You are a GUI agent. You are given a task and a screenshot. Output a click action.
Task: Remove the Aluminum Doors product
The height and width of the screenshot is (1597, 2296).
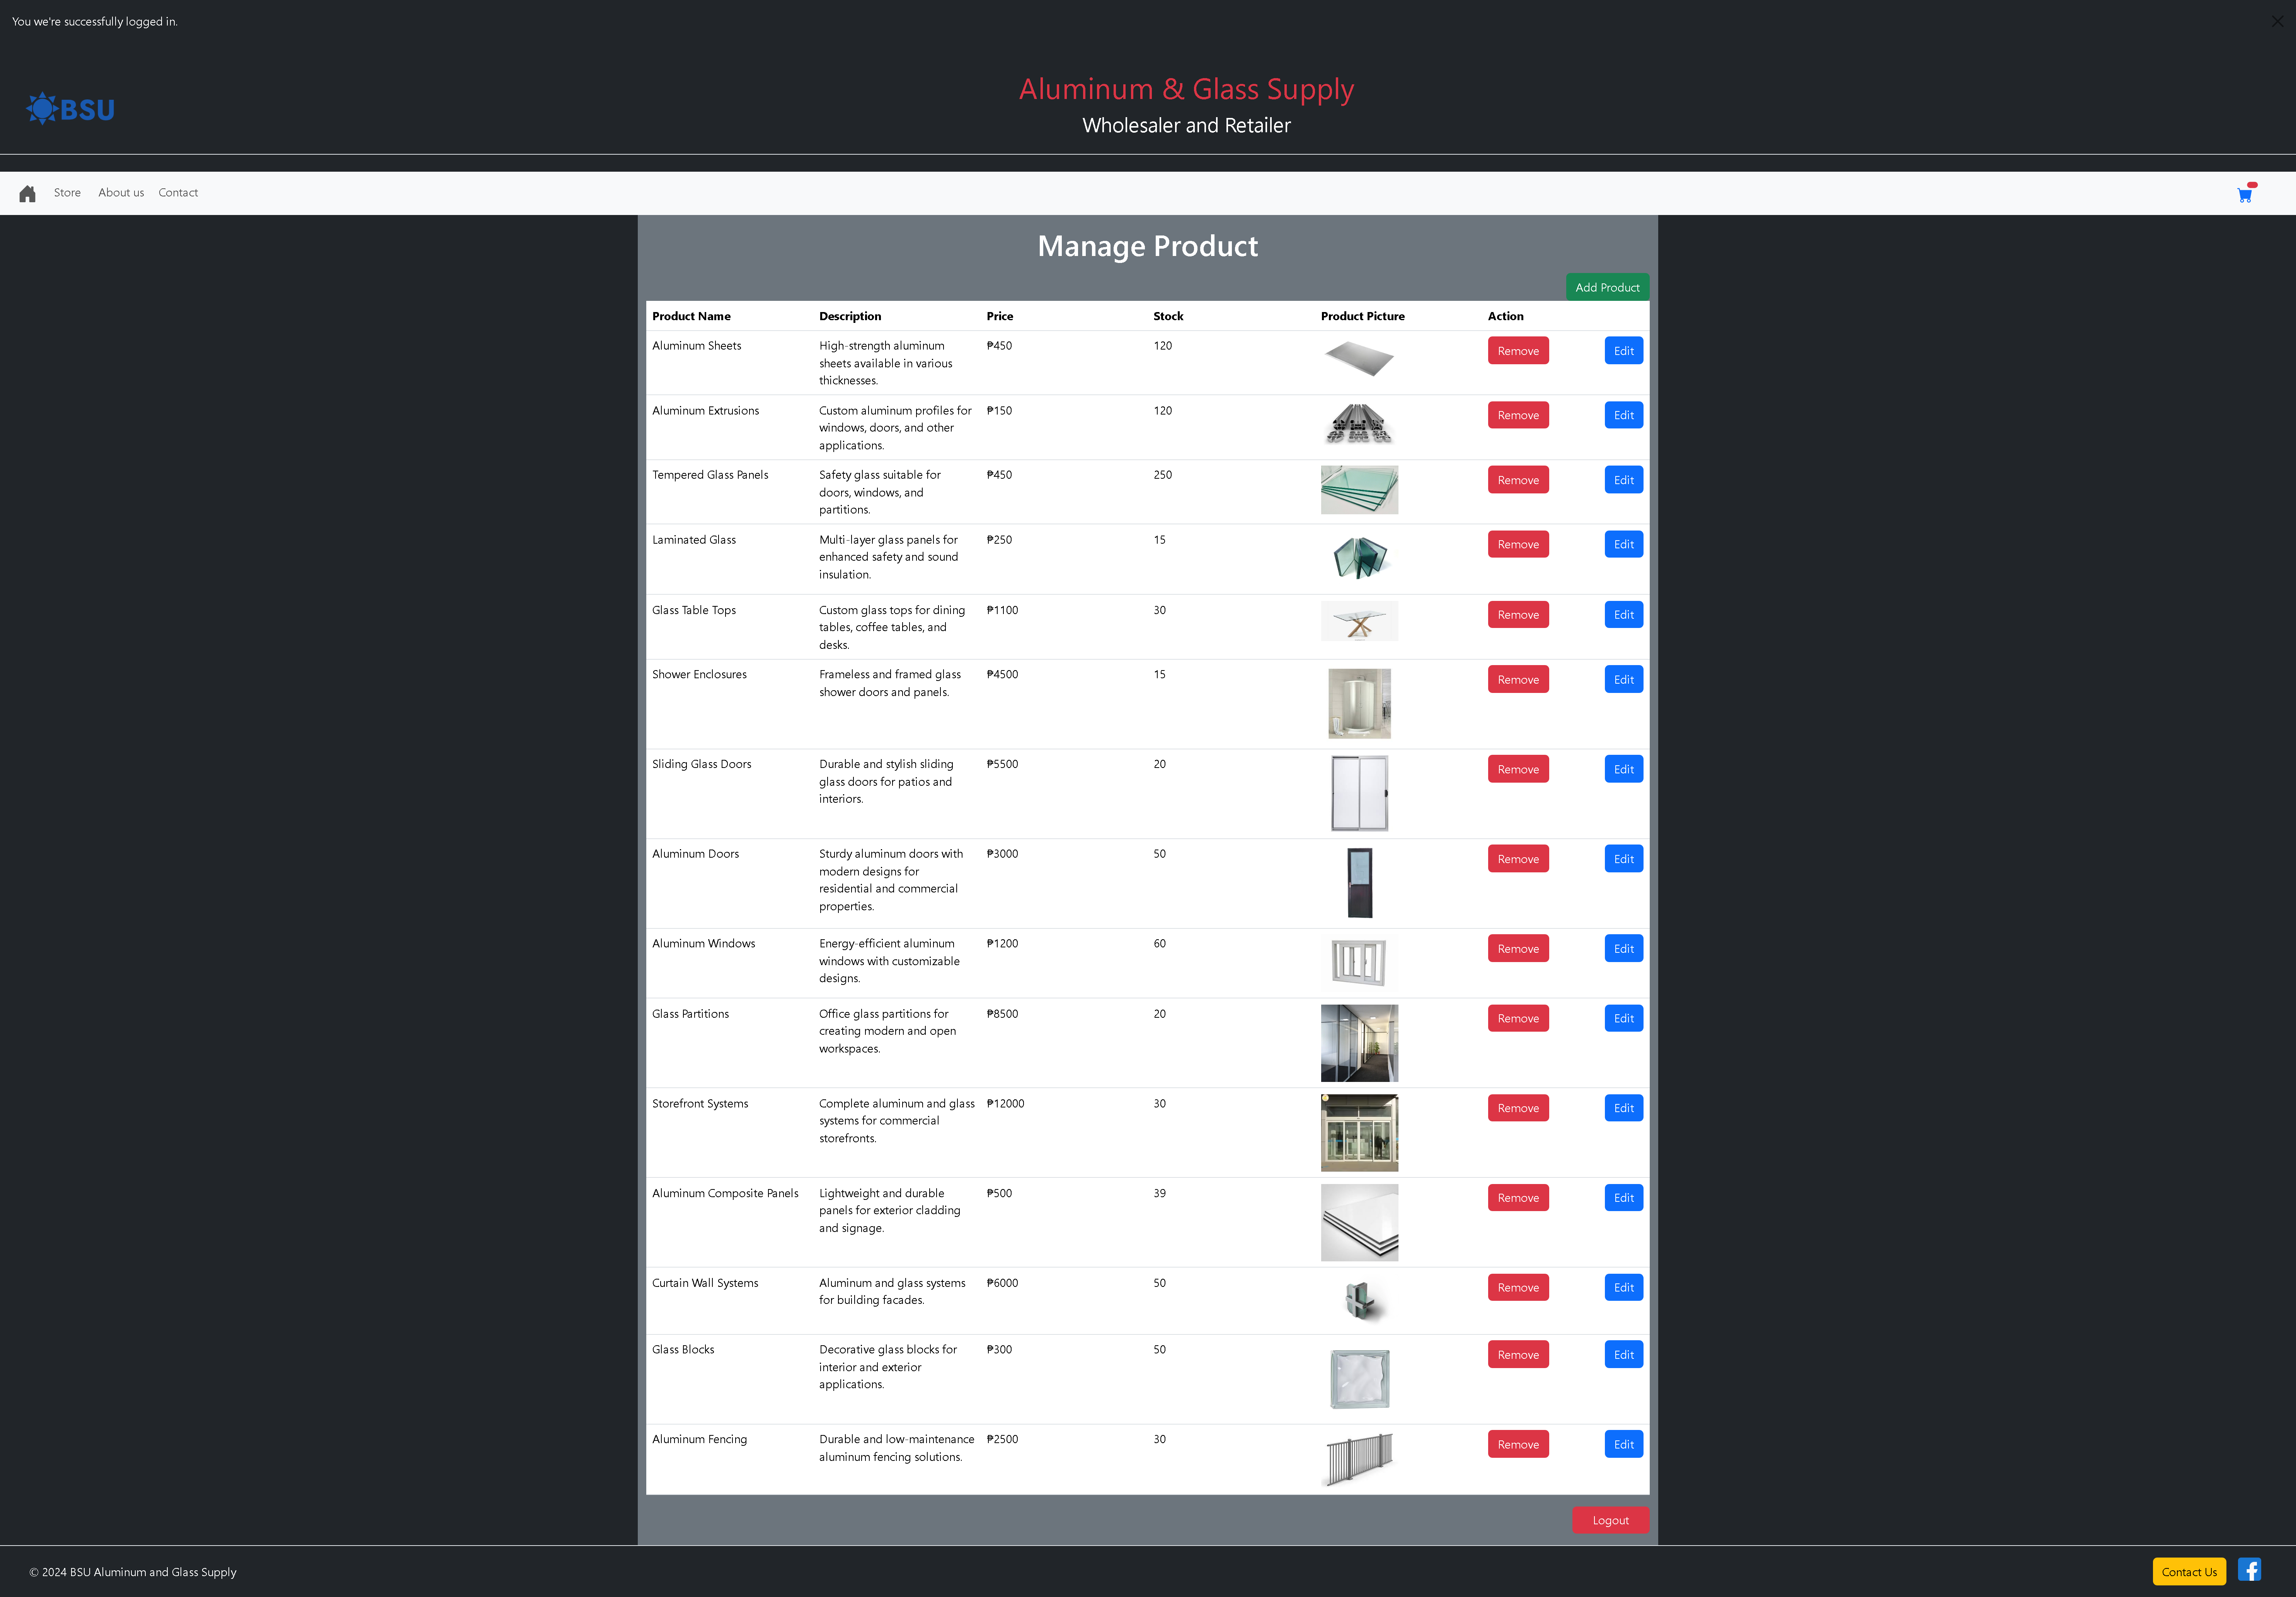pyautogui.click(x=1518, y=858)
